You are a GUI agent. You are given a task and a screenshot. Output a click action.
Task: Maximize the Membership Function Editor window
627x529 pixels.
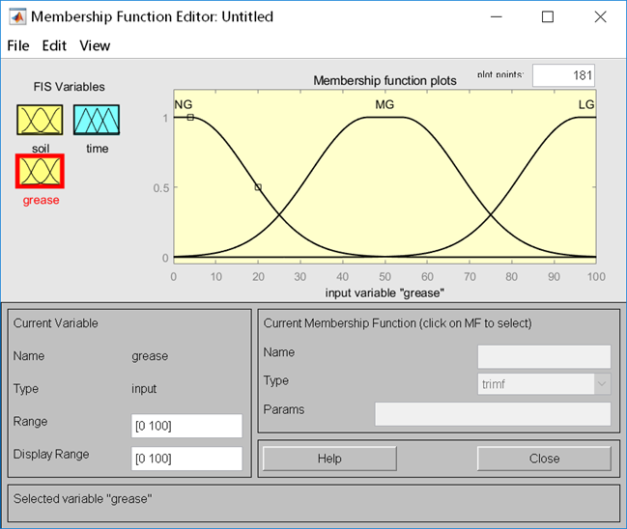[x=548, y=16]
